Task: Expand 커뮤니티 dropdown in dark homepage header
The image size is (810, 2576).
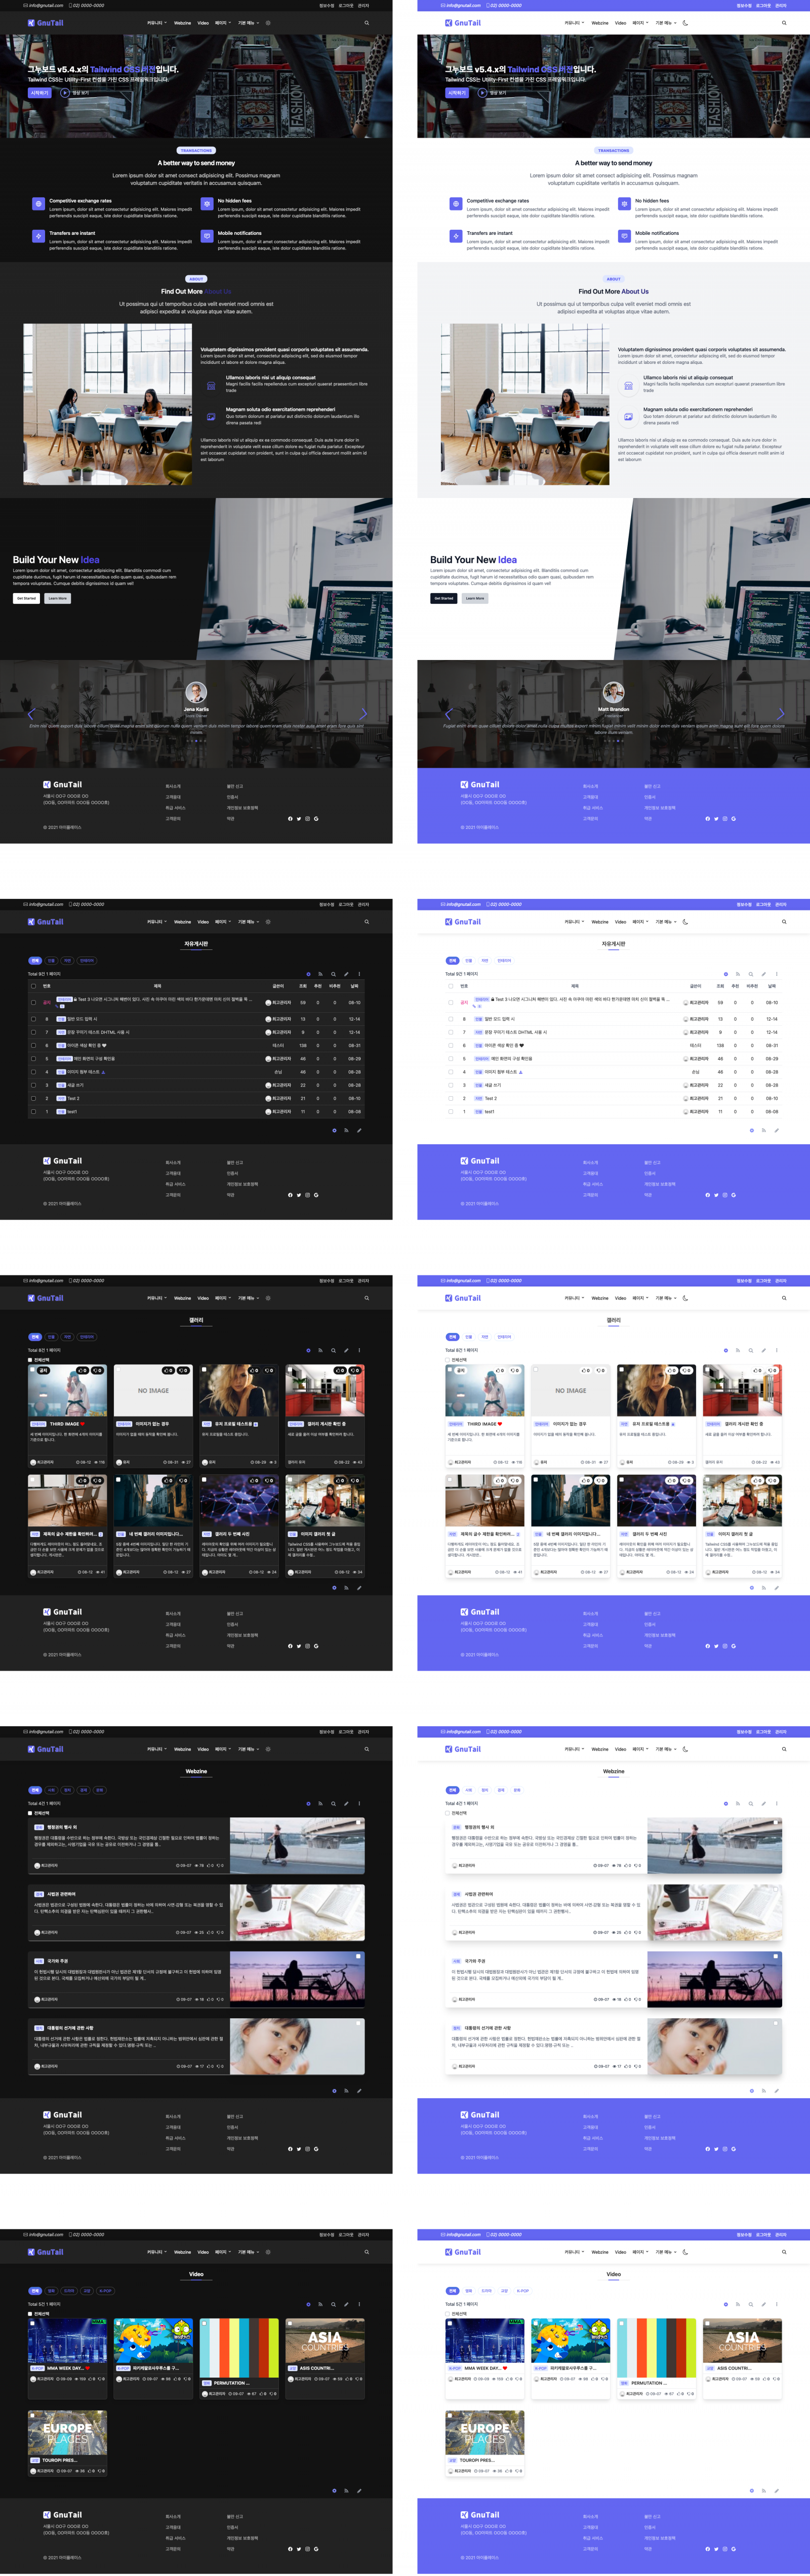Action: coord(156,22)
